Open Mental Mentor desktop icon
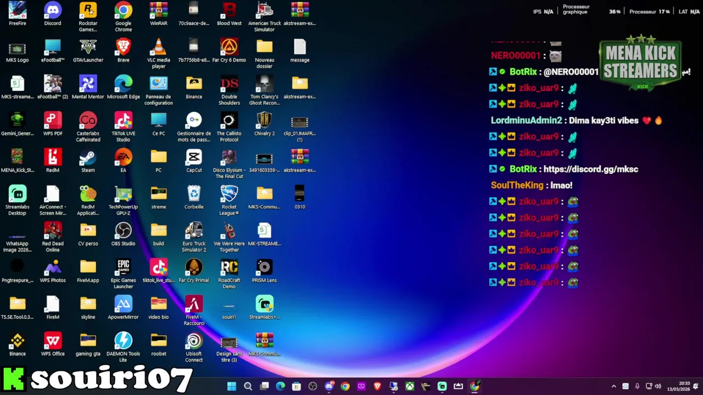Screen dimensions: 703x395 [x=88, y=87]
